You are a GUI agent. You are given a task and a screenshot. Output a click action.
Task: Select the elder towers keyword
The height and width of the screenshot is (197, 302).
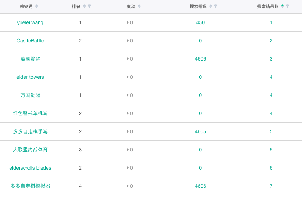(30, 77)
